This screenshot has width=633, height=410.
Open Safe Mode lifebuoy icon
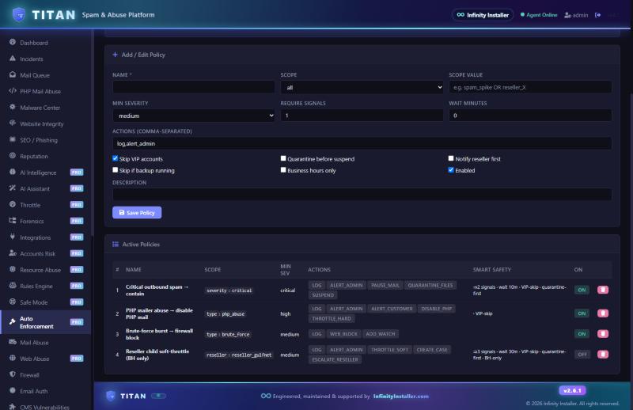click(x=13, y=302)
